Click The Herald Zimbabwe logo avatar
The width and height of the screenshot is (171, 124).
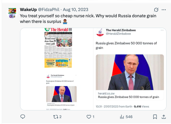(100, 32)
